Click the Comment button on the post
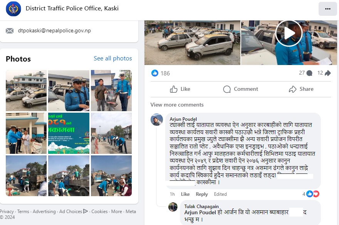The width and height of the screenshot is (339, 225). pos(241,89)
